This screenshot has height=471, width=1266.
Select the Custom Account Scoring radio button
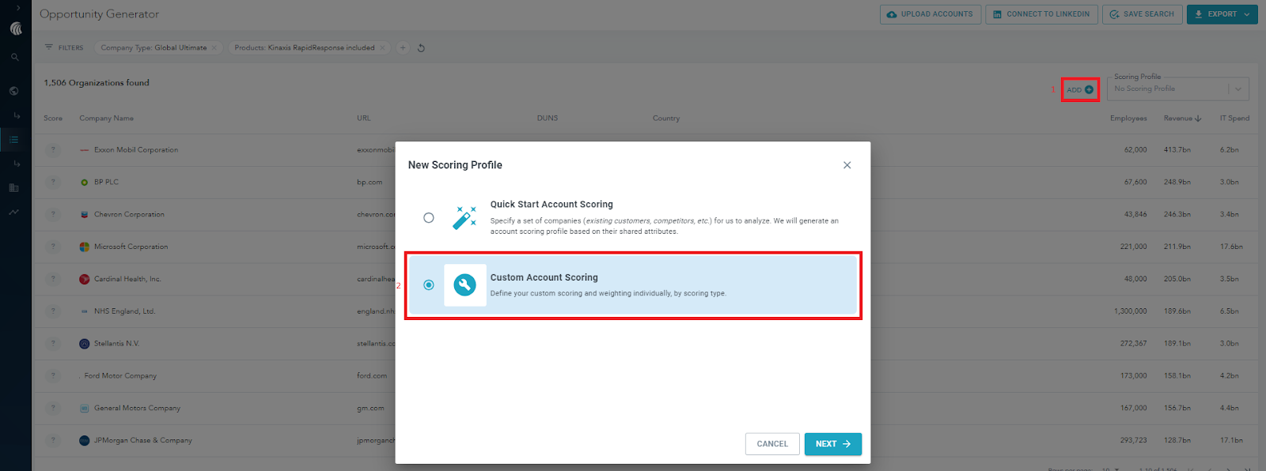click(428, 284)
